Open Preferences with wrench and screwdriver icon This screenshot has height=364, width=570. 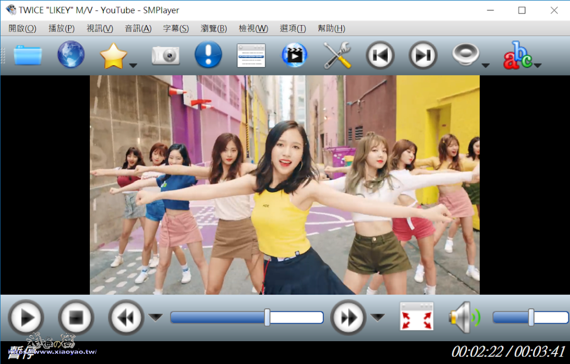(337, 55)
